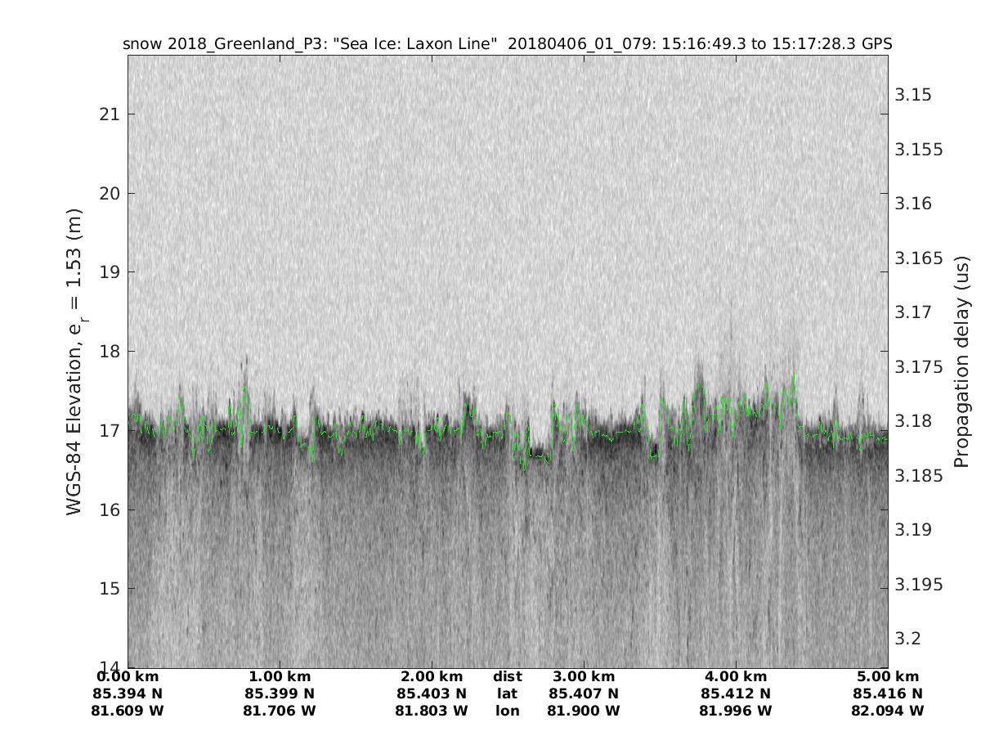This screenshot has width=981, height=736.
Task: Click the 18 elevation tick label
Action: tap(109, 352)
